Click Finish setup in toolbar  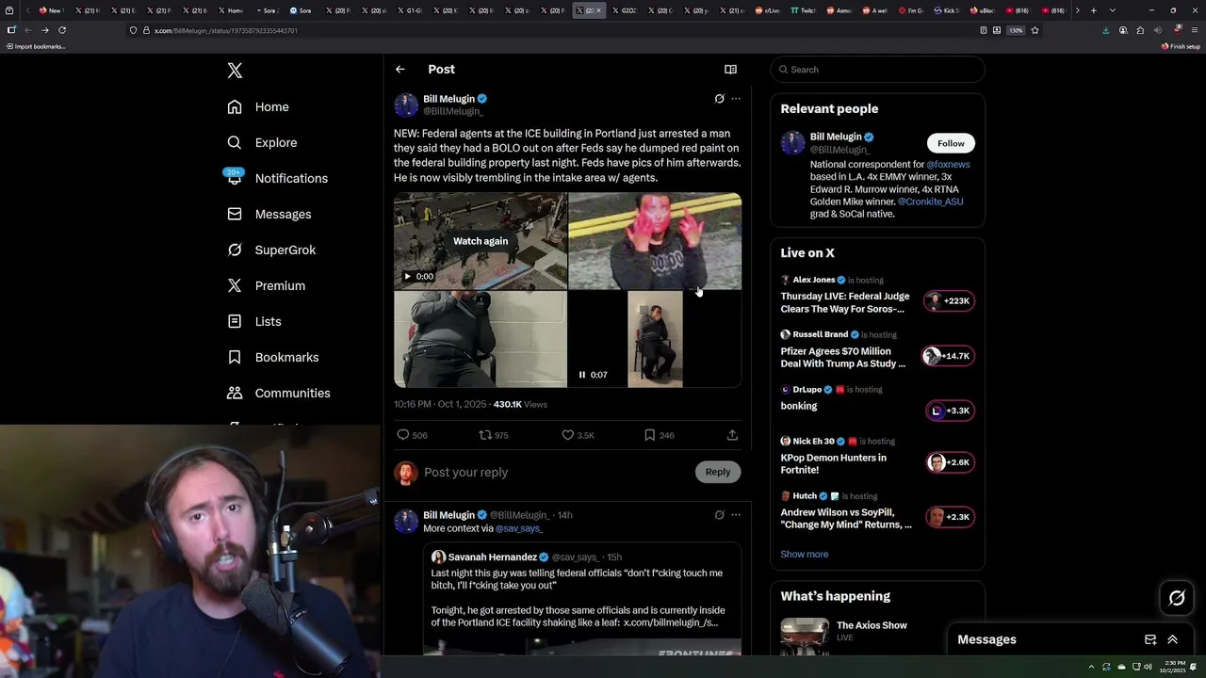[1182, 46]
